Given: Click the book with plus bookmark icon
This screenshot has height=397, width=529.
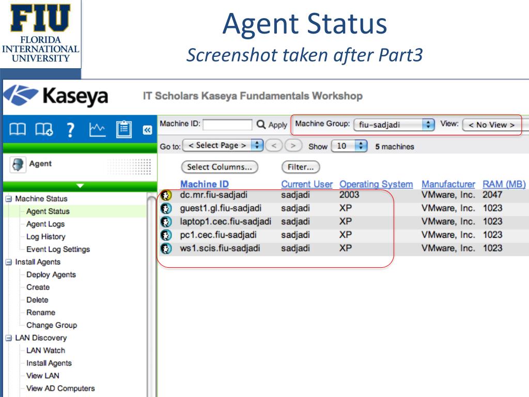Looking at the screenshot, I should click(44, 130).
